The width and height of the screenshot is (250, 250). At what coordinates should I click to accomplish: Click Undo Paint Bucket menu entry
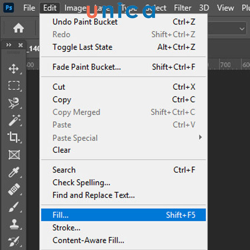85,22
